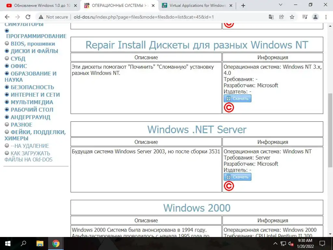
Task: Download Windows .NET Server via Скачать
Action: click(x=237, y=177)
